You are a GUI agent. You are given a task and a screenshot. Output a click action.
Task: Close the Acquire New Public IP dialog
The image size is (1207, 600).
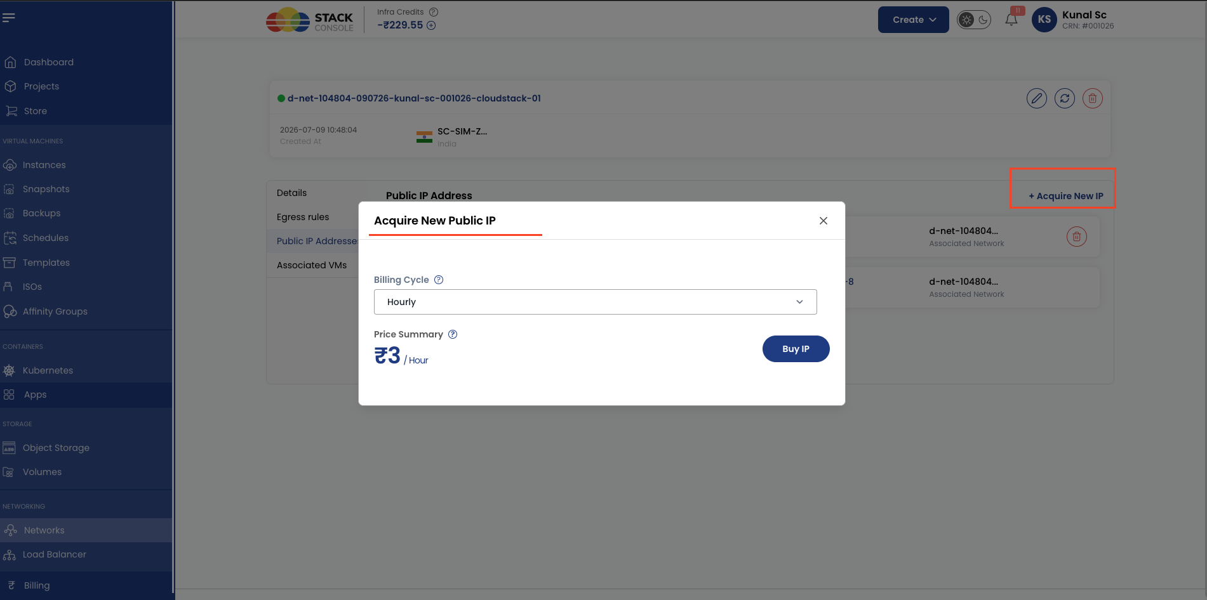(x=824, y=221)
